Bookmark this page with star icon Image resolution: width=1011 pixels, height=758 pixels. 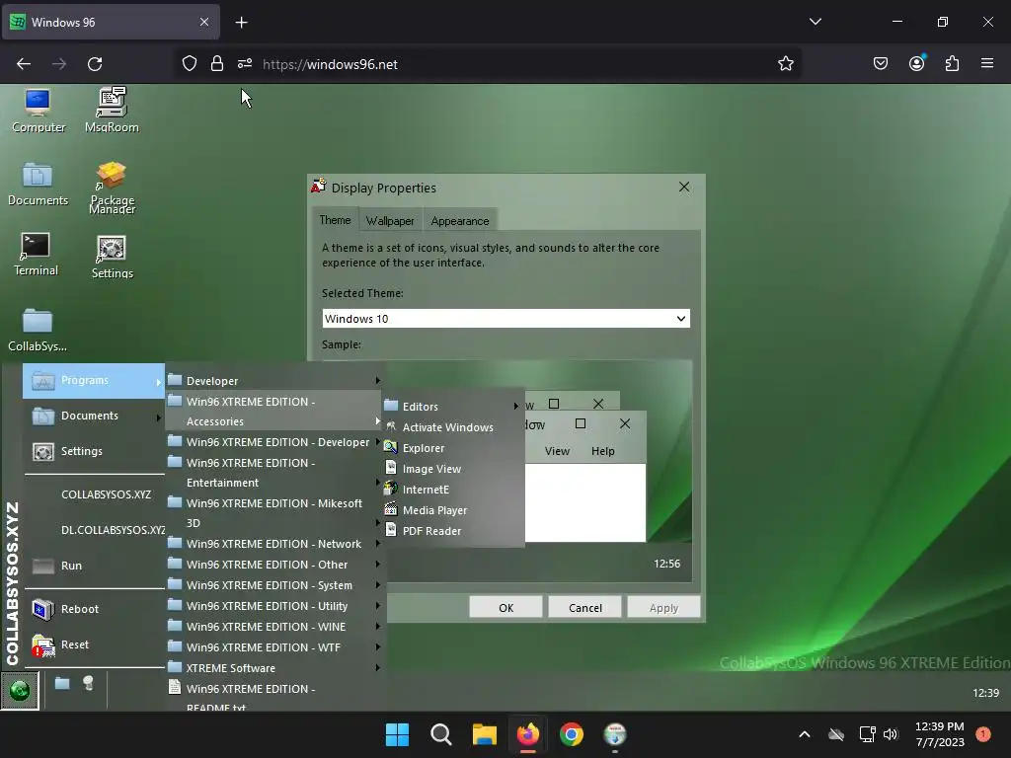785,64
